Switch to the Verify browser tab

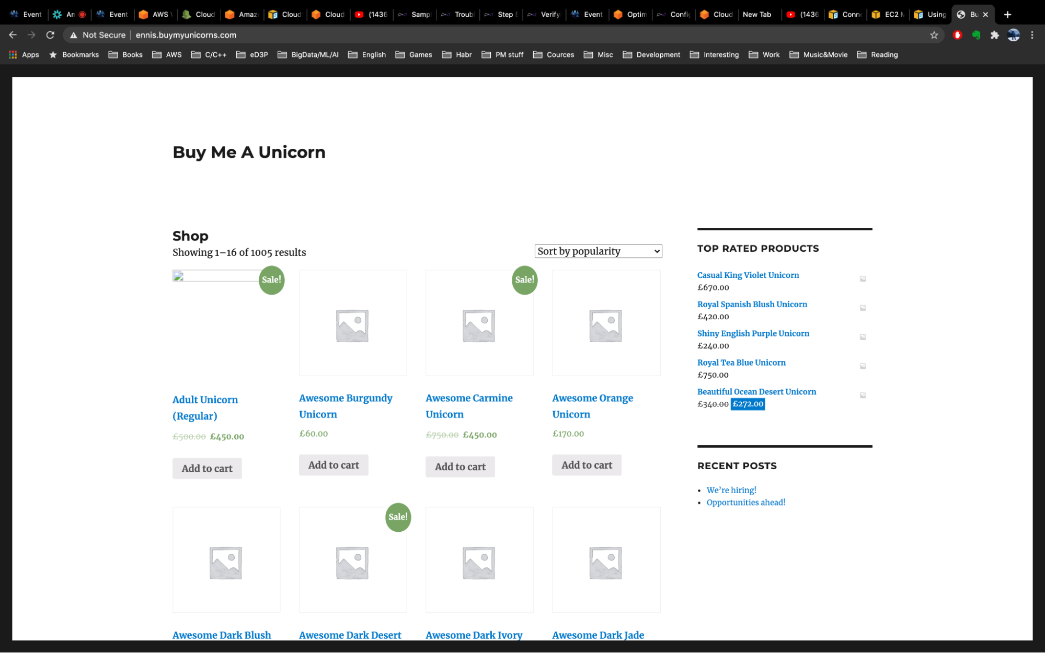(x=544, y=15)
